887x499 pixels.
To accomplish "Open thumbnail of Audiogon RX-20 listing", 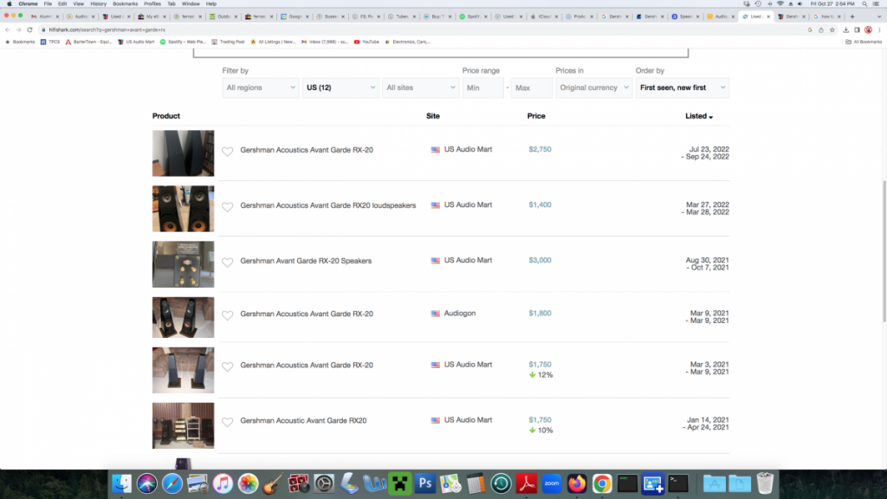I will [x=184, y=317].
